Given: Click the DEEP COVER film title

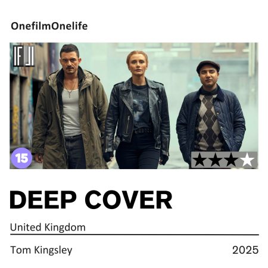Looking at the screenshot, I should pyautogui.click(x=91, y=200).
